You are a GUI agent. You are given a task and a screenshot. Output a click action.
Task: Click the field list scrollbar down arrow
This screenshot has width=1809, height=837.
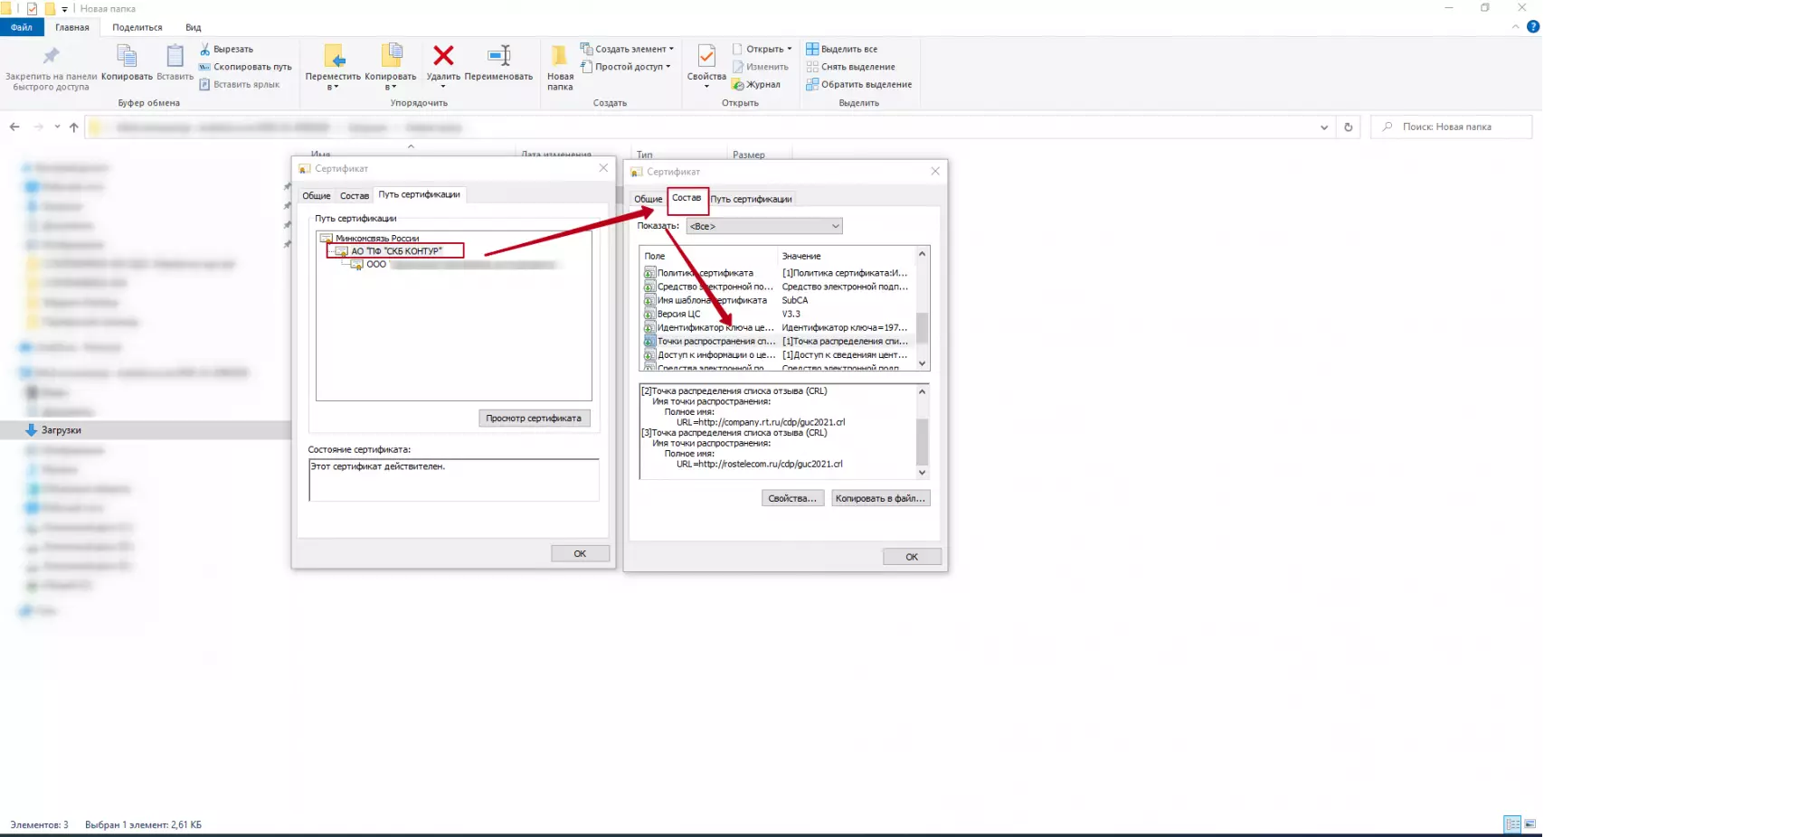click(923, 363)
